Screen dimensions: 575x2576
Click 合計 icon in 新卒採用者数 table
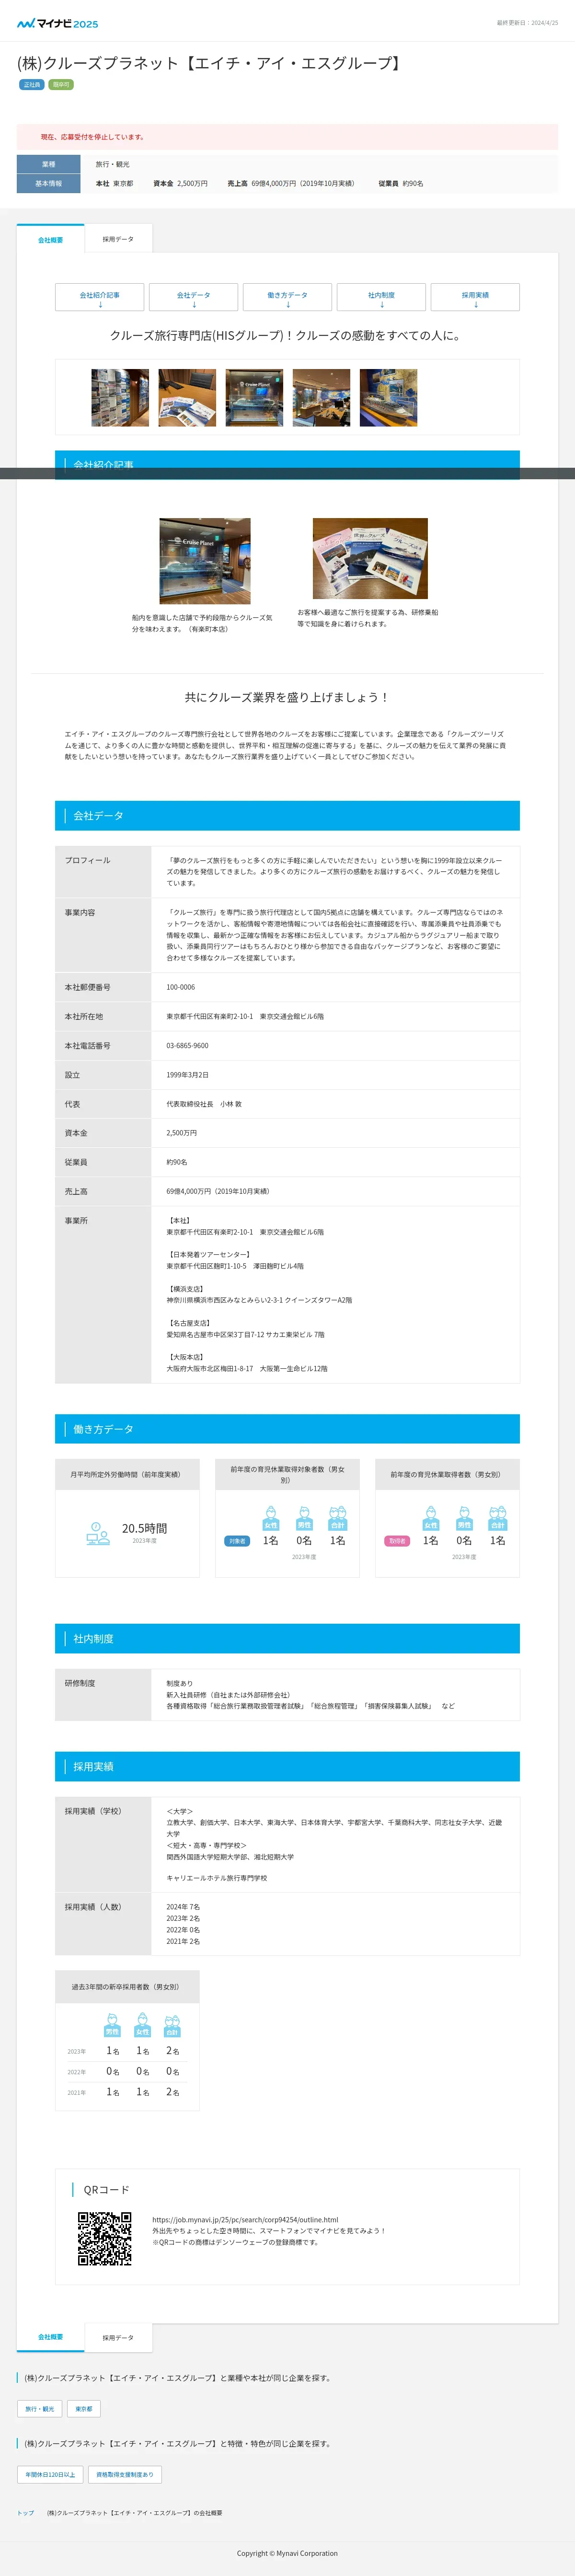click(172, 2025)
